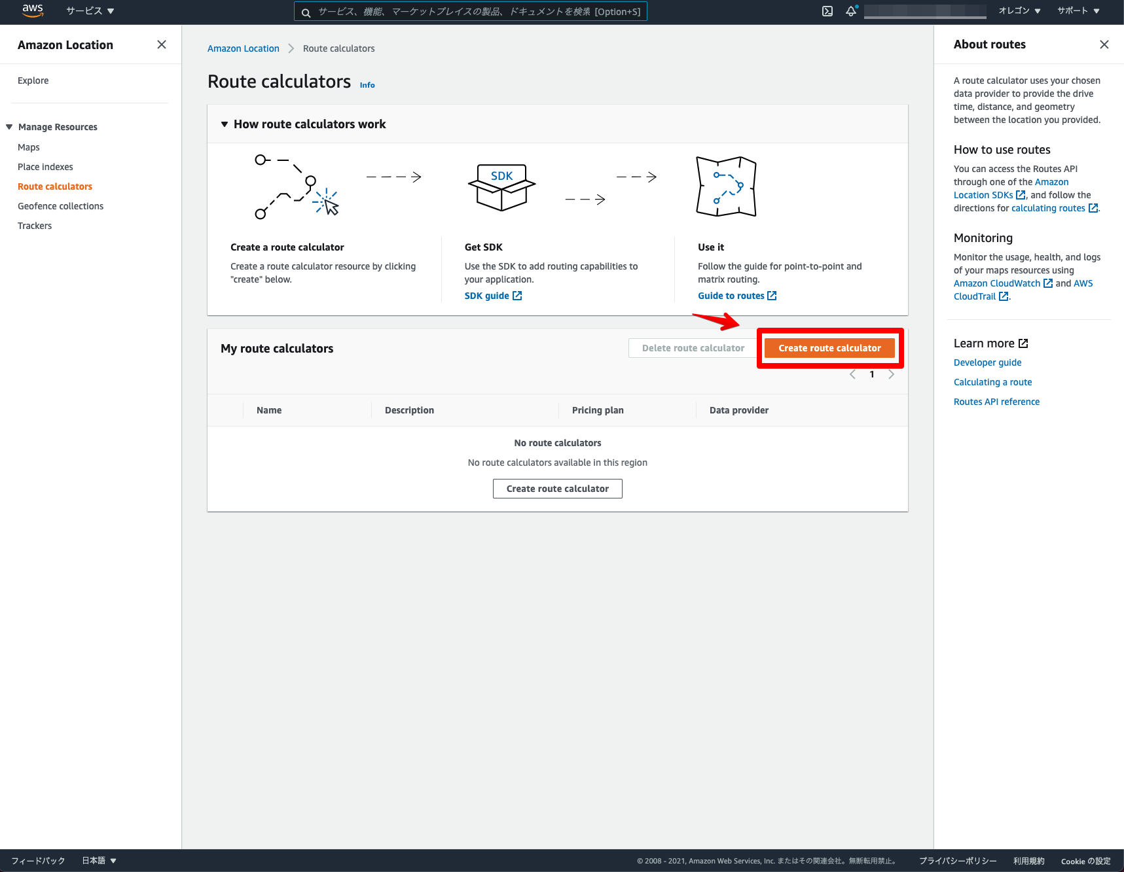The image size is (1124, 872).
Task: Open the Routes API reference link
Action: 996,402
